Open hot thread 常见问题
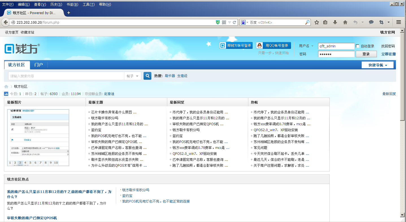This screenshot has width=406, height=222. pos(260,148)
